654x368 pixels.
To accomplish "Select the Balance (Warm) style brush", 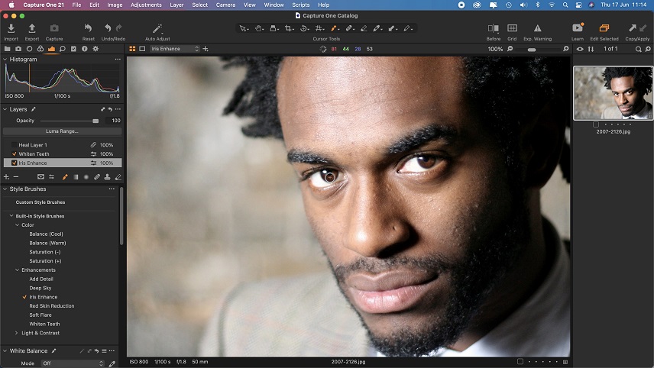I will tap(47, 243).
